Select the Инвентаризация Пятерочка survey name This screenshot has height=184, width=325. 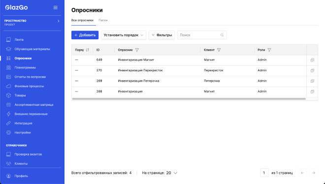138,81
